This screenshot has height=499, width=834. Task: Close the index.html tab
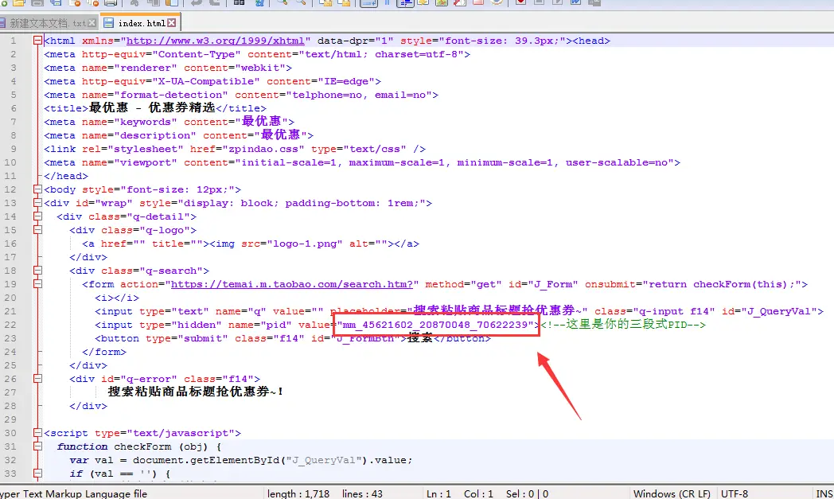pos(171,23)
